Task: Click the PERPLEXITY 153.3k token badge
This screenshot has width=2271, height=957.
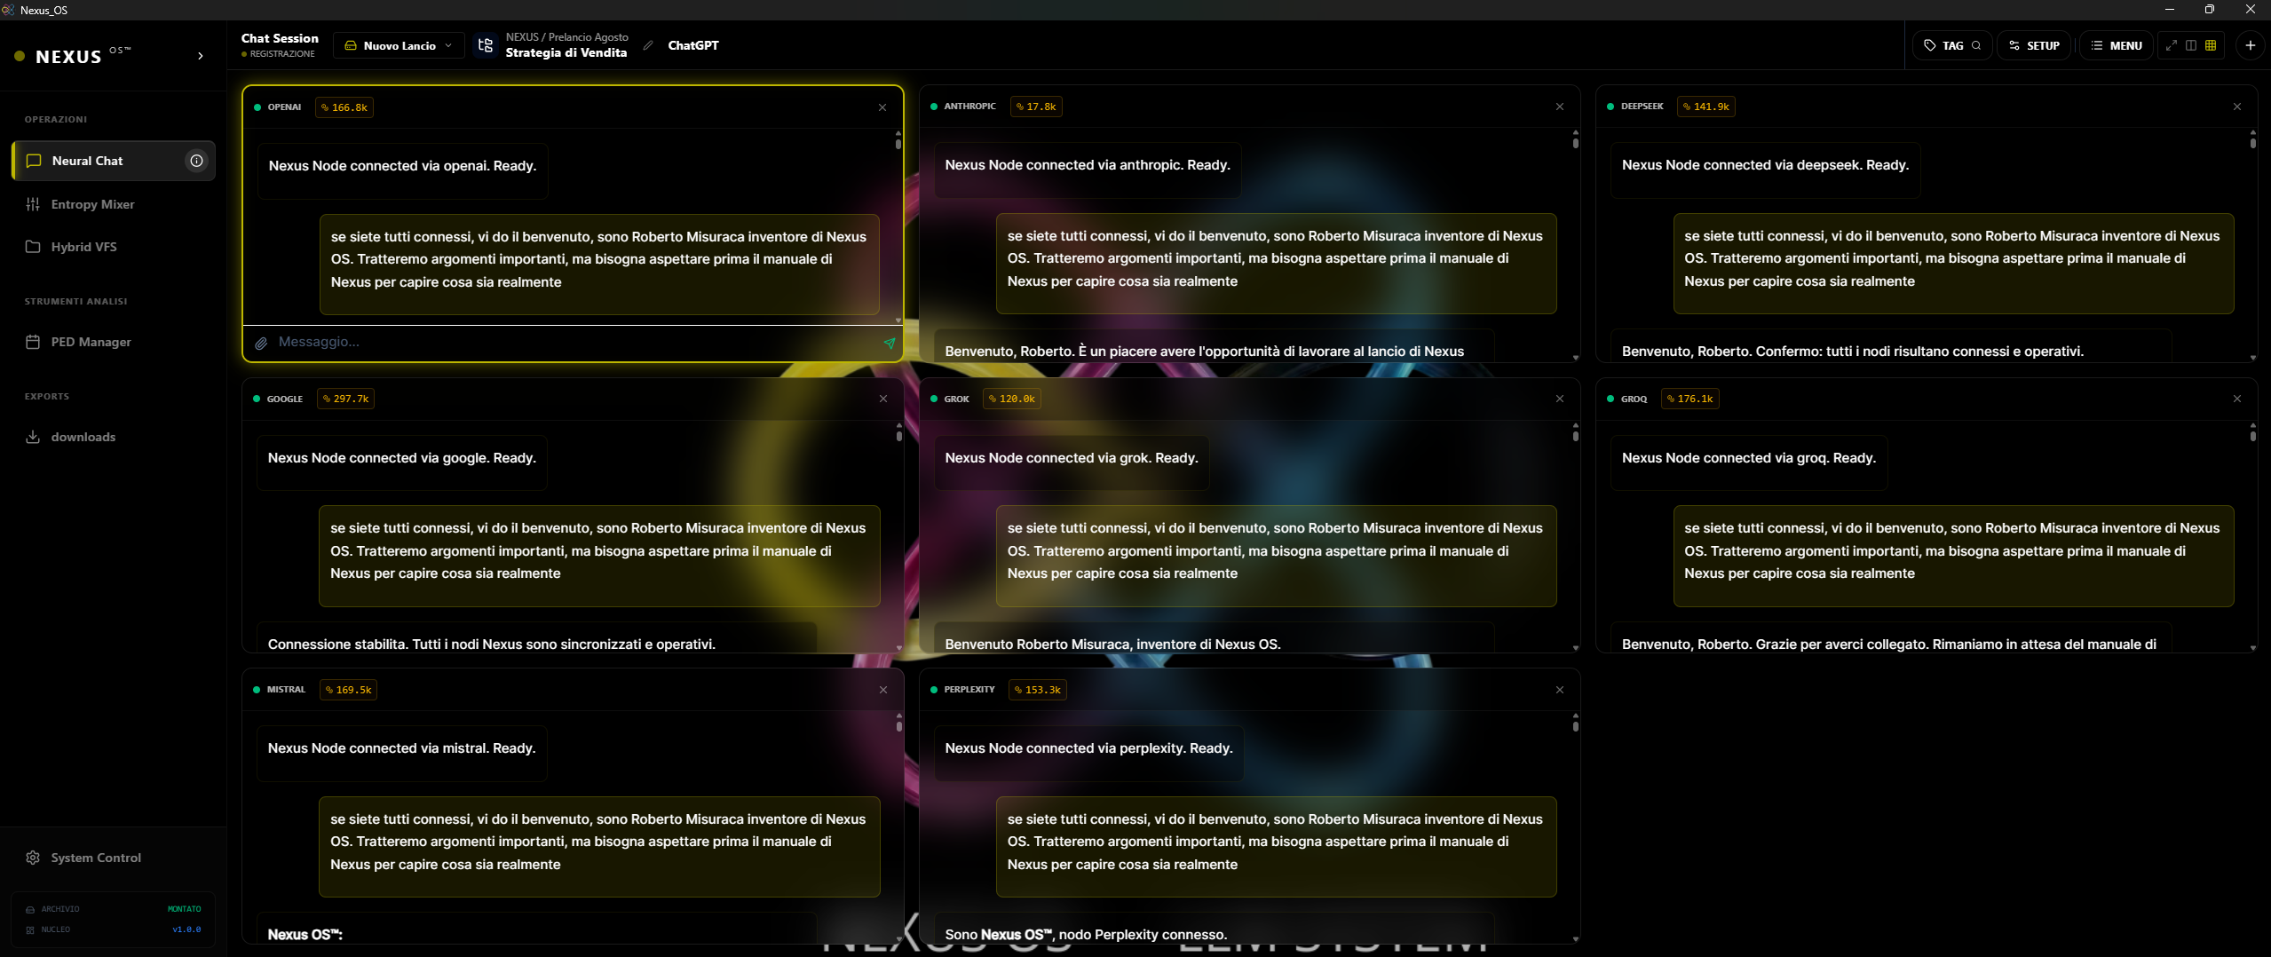Action: [x=1038, y=690]
